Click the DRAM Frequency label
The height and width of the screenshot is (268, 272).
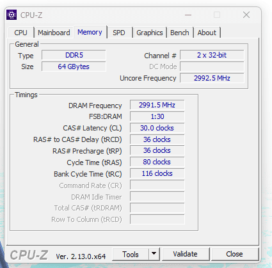coord(95,106)
